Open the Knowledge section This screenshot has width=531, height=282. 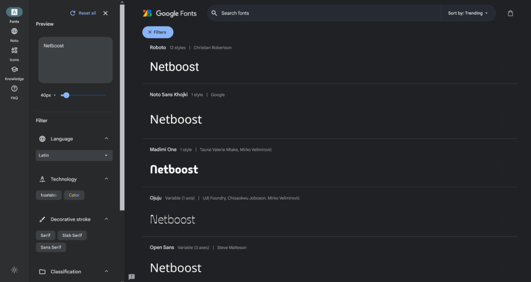click(14, 70)
